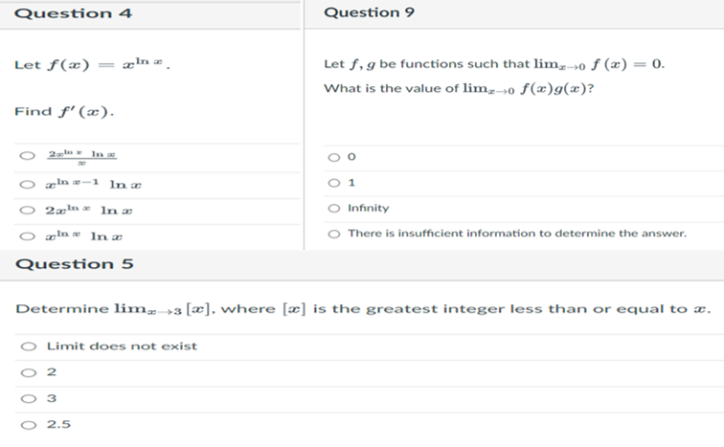Choose 'Limit does not exist' radio option
The width and height of the screenshot is (724, 447).
coord(31,346)
